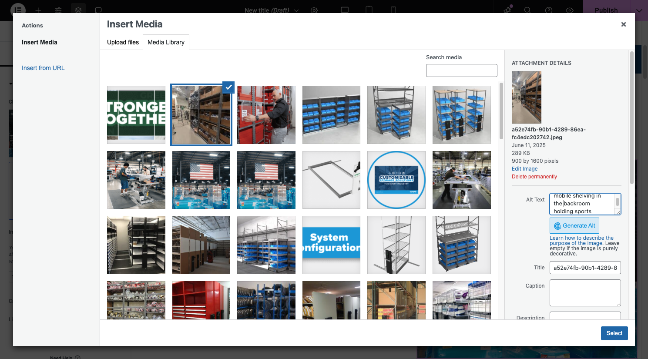
Task: Select the man reaching red shelving thumbnail
Action: click(x=266, y=115)
